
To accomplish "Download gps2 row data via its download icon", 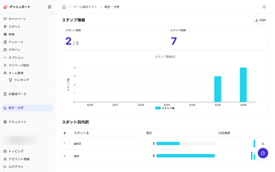I will point(263,143).
